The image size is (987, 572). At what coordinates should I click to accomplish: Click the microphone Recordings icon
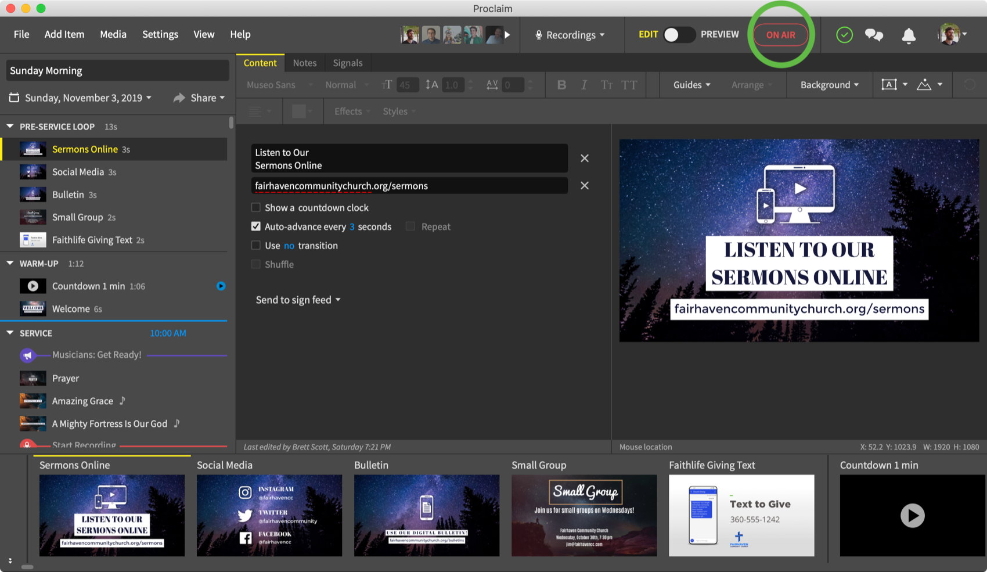tap(539, 35)
